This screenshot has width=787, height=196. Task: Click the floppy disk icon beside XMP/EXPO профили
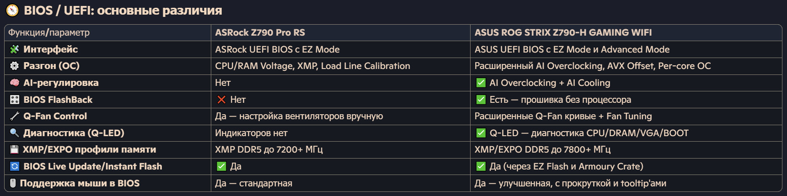tap(15, 149)
